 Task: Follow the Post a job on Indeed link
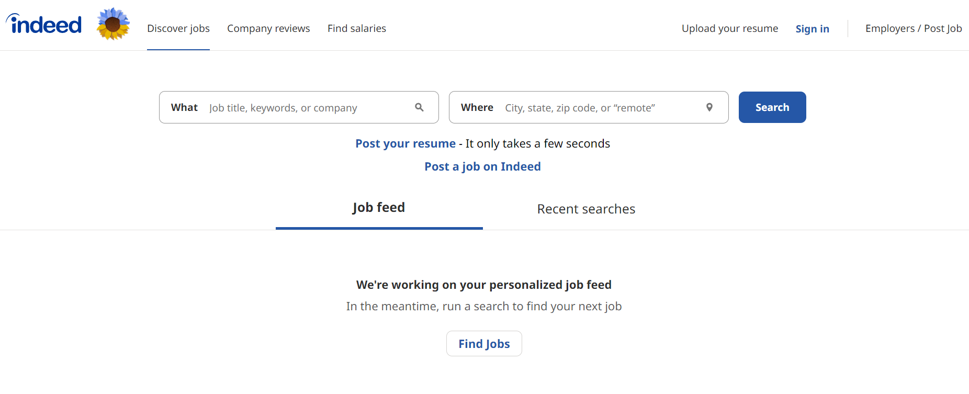click(x=482, y=166)
